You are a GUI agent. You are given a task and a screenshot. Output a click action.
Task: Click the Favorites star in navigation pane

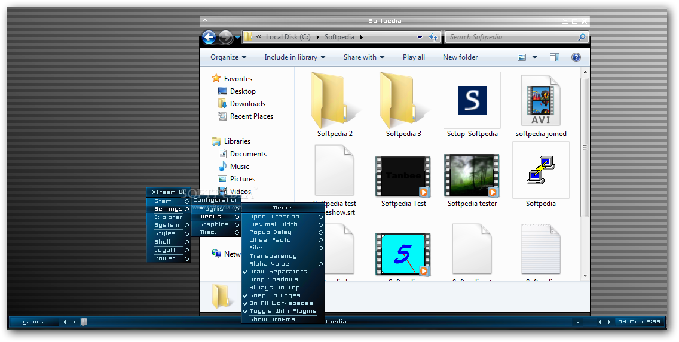point(216,78)
